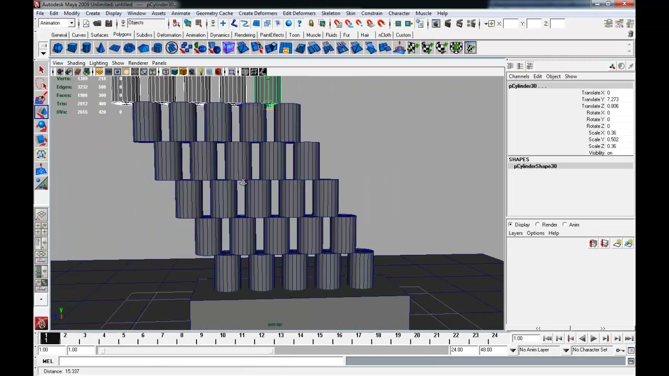Select the Lasso tool in the toolbox

41,84
